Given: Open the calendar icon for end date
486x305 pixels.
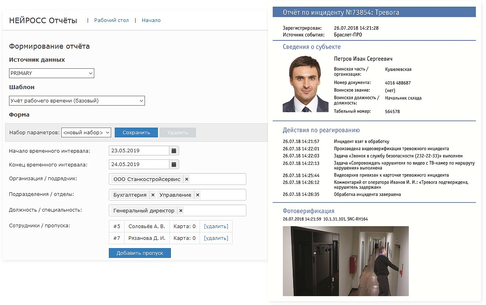Looking at the screenshot, I should pyautogui.click(x=174, y=164).
